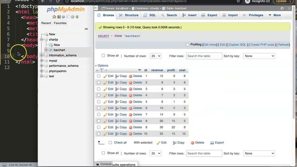Switch to the Structure tab
Screen dimensions: 297x167
point(129,15)
